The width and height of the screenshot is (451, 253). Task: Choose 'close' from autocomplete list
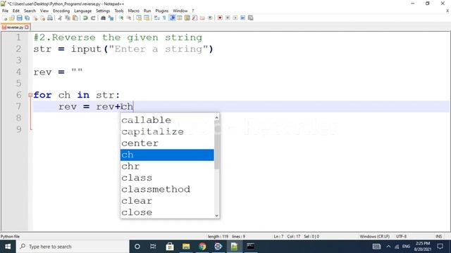(167, 212)
